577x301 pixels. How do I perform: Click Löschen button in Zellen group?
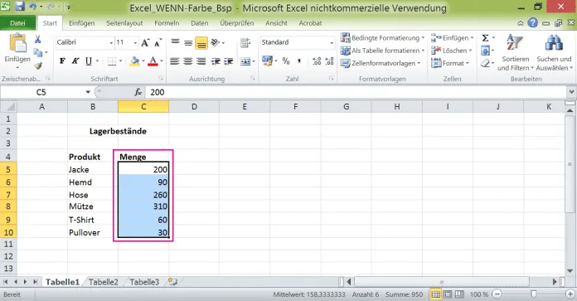pyautogui.click(x=452, y=51)
